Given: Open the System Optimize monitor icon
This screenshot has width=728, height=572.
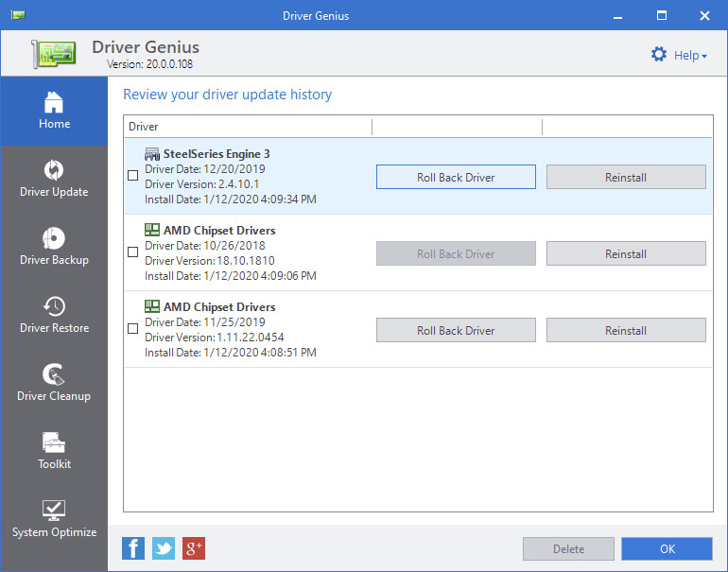Looking at the screenshot, I should click(x=54, y=511).
